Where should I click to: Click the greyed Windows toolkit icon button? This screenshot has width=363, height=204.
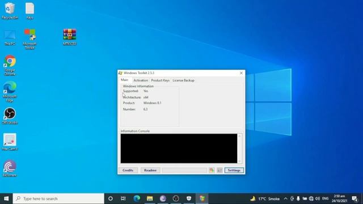(220, 170)
